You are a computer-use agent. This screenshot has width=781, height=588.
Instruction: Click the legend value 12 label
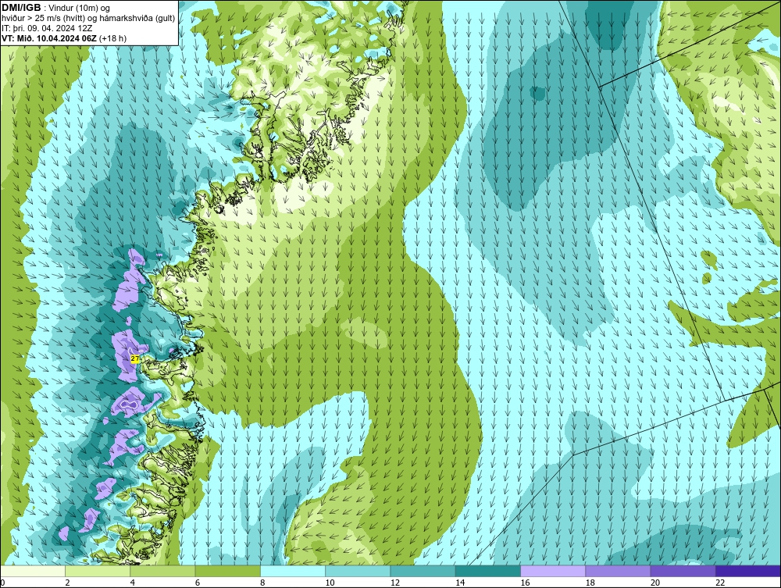click(395, 583)
